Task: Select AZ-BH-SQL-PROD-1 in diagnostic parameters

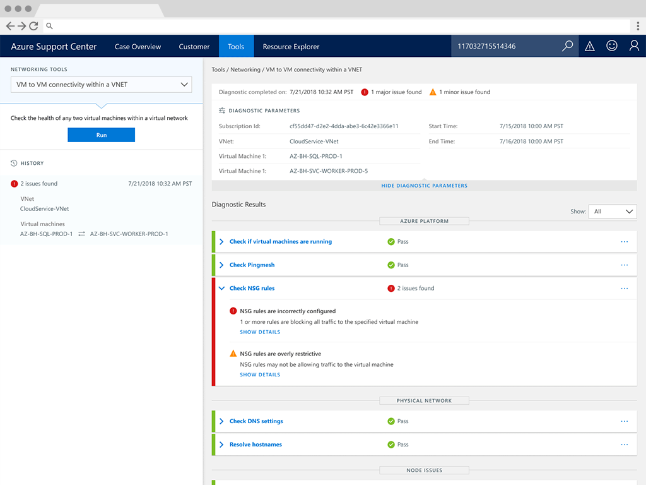Action: [x=316, y=157]
